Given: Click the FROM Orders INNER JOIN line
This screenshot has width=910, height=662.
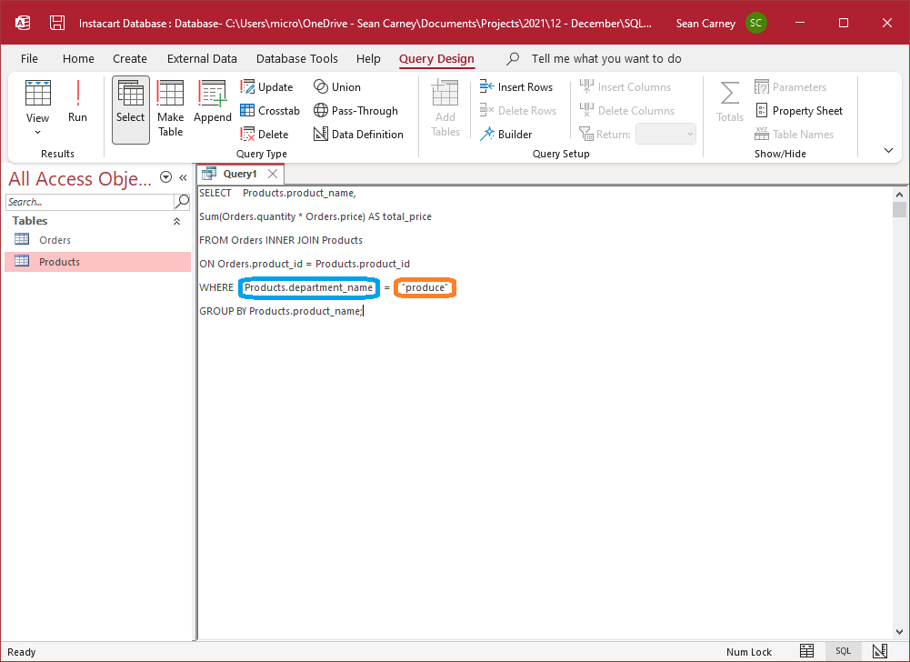Looking at the screenshot, I should (x=281, y=240).
